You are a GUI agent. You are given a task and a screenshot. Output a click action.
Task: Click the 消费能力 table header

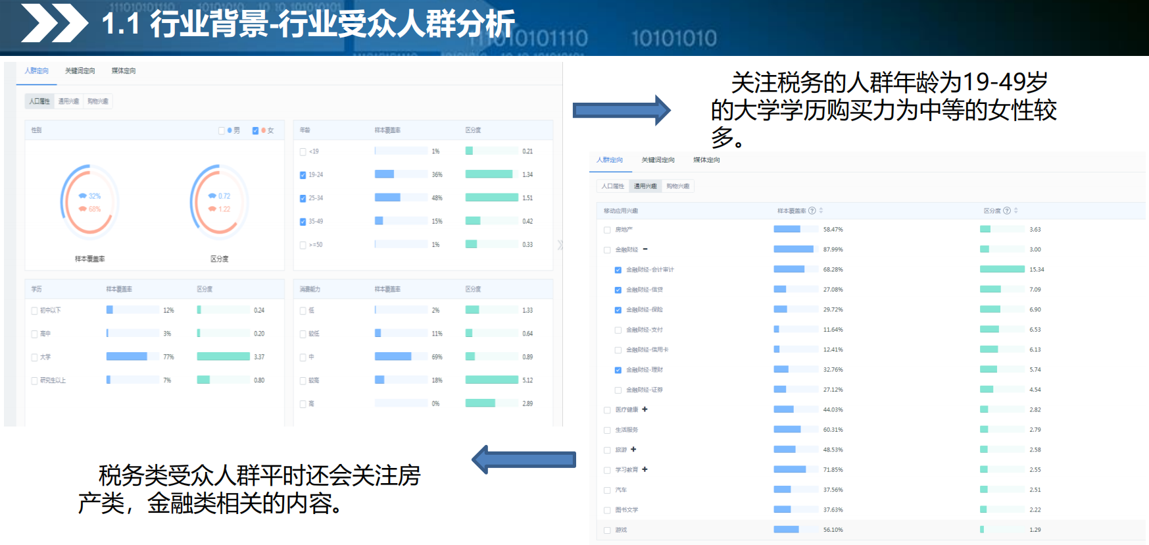[310, 289]
